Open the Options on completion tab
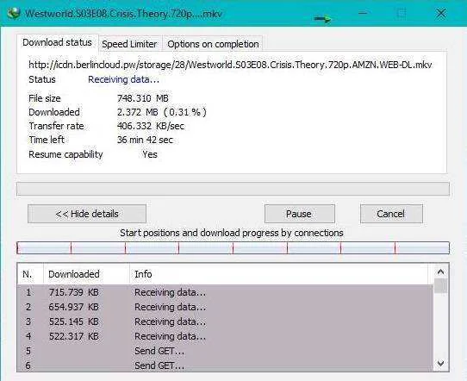The image size is (467, 381). pyautogui.click(x=213, y=44)
